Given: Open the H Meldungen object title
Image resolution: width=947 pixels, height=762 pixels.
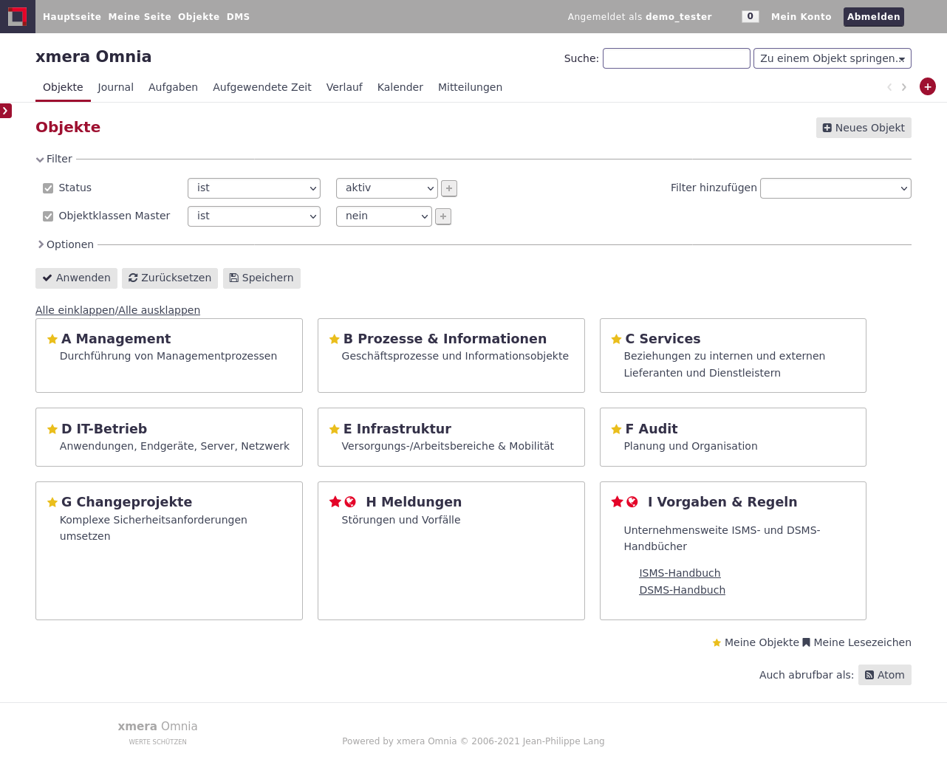Looking at the screenshot, I should (414, 502).
